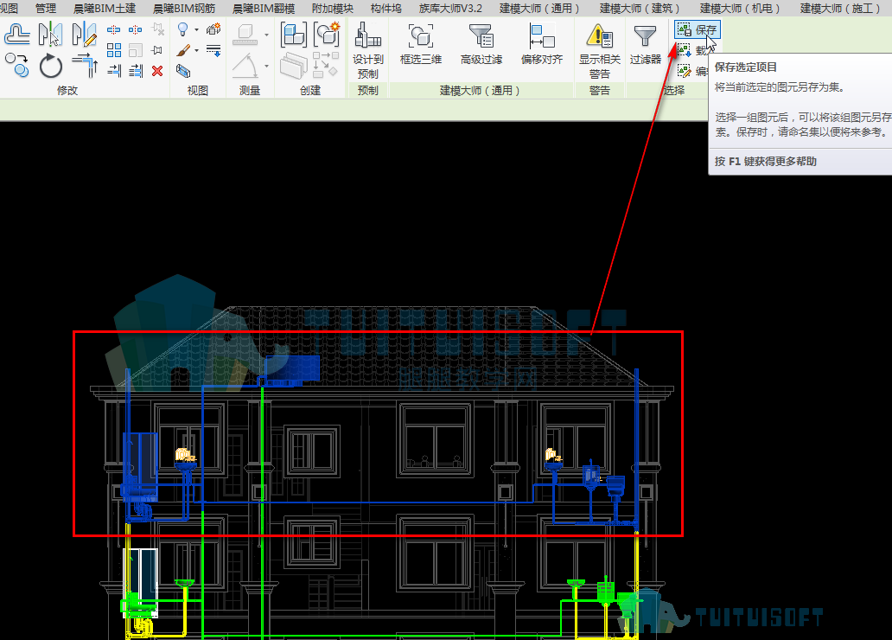The image size is (892, 640).
Task: Open the Selection Box view icon
Action: 183,71
